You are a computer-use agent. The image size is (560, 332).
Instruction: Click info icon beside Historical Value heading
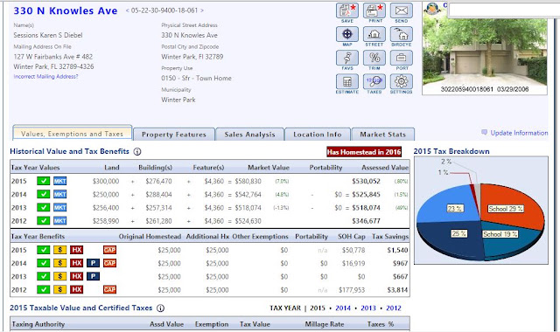coord(137,151)
